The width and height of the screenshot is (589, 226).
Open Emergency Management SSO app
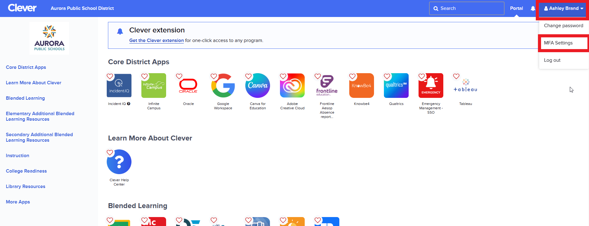[x=431, y=86]
